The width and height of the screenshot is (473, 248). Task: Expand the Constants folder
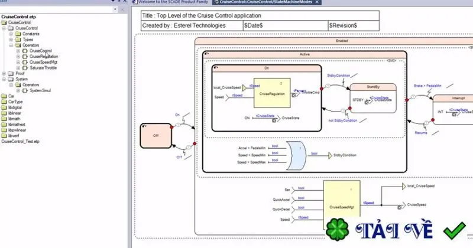pos(11,34)
